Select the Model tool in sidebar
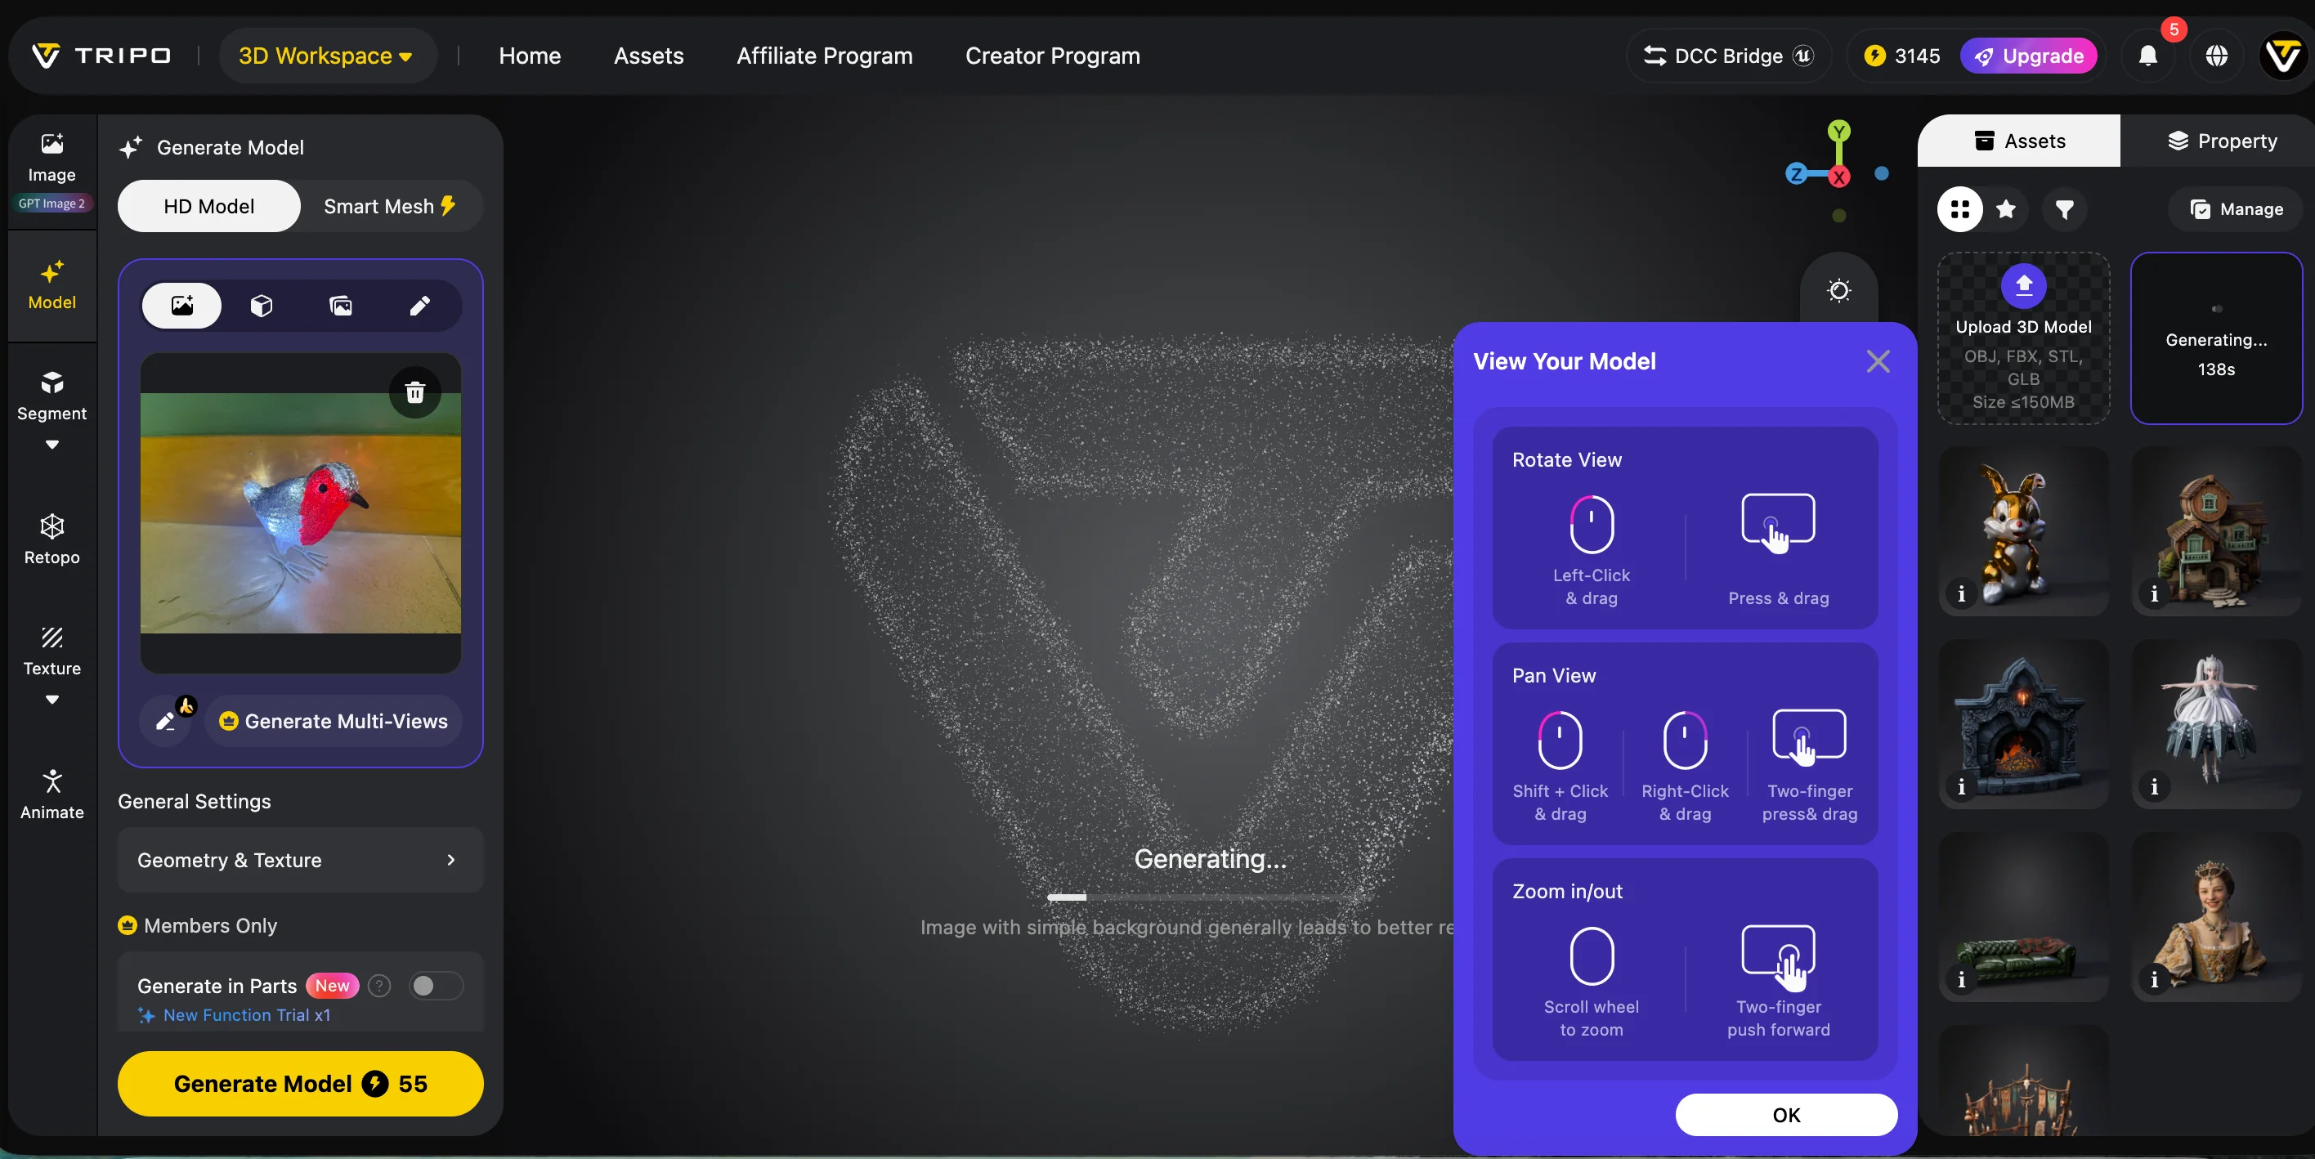Viewport: 2315px width, 1159px height. (52, 284)
